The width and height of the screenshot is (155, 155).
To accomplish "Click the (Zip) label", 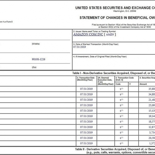I will point(34,67).
